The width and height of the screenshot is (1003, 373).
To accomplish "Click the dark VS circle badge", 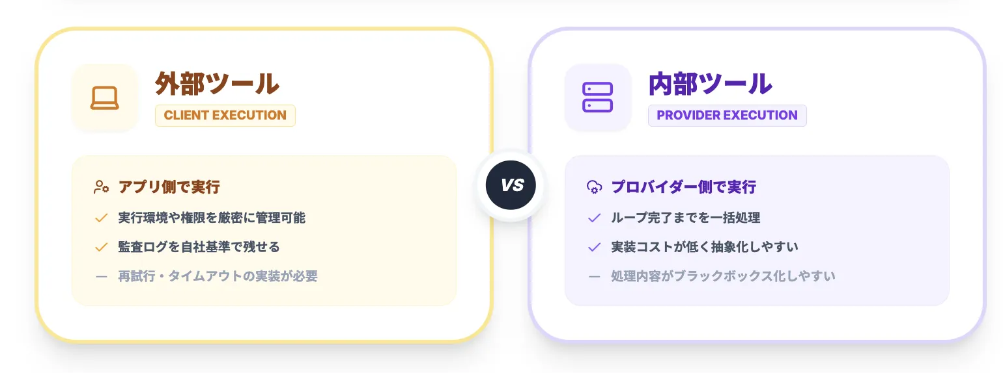I will click(511, 185).
